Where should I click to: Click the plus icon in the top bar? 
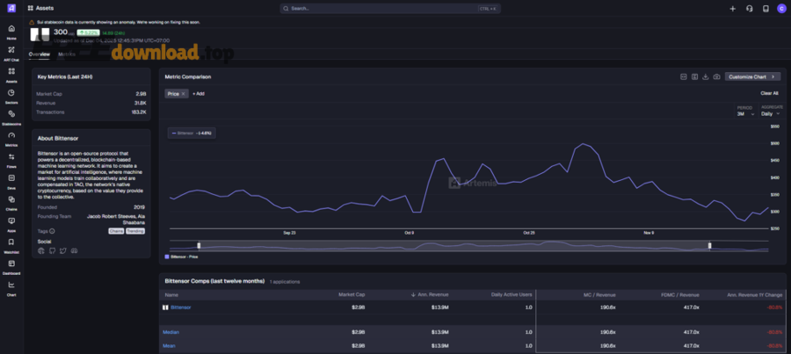(733, 9)
